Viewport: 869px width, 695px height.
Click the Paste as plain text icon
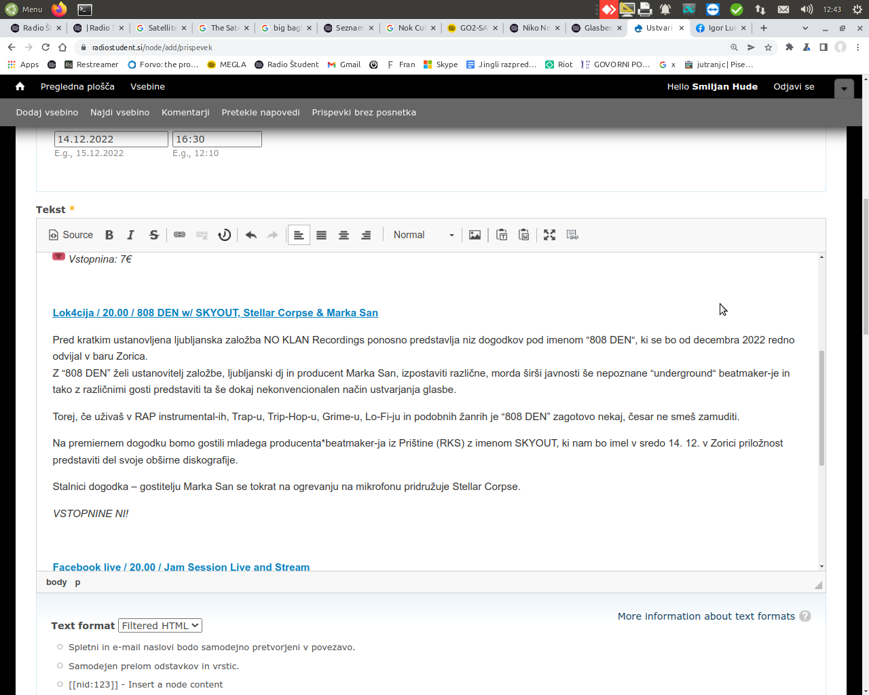click(x=502, y=235)
